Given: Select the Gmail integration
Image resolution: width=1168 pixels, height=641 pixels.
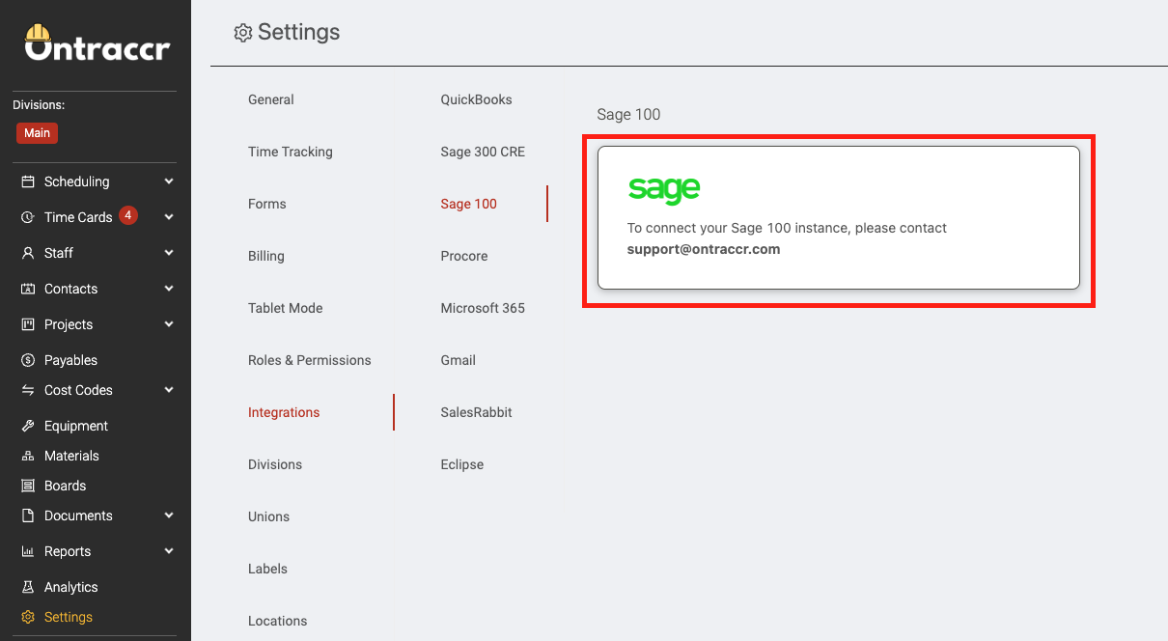Looking at the screenshot, I should (x=459, y=360).
